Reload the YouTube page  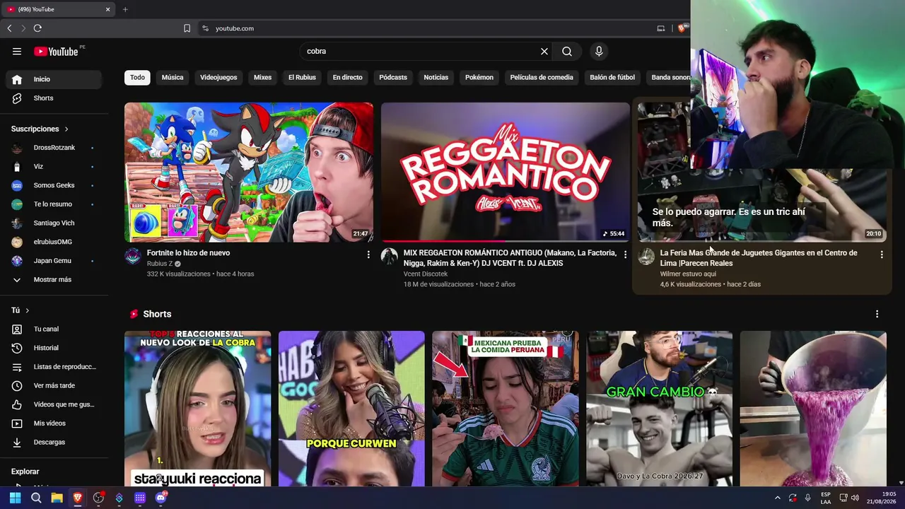point(37,28)
